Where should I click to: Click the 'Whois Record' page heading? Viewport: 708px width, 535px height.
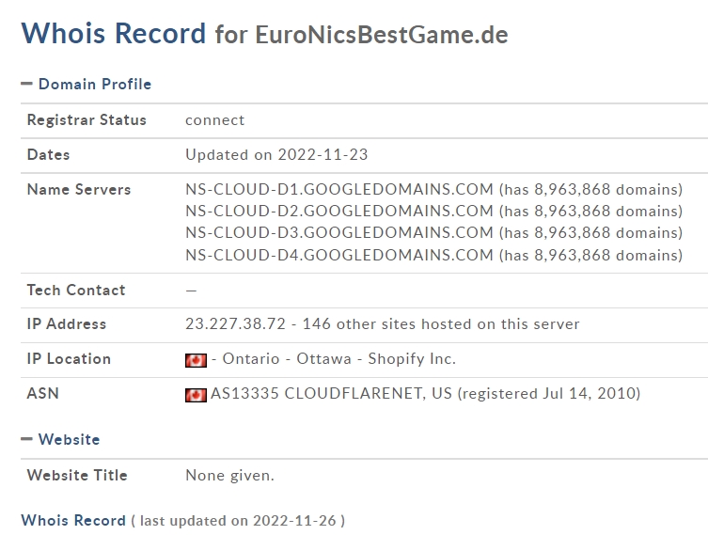(x=114, y=33)
